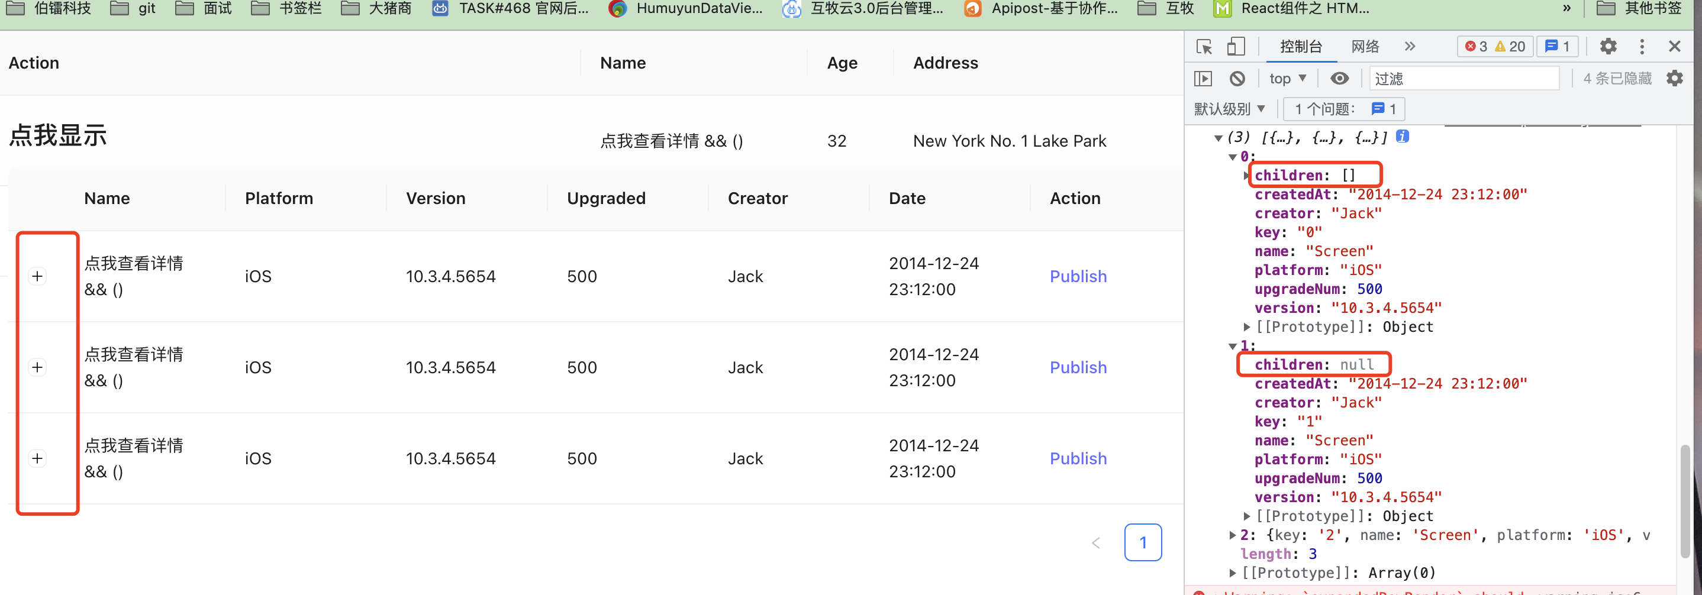Open DevTools settings via gear icon
Screen dimensions: 1702x595
pos(1608,46)
